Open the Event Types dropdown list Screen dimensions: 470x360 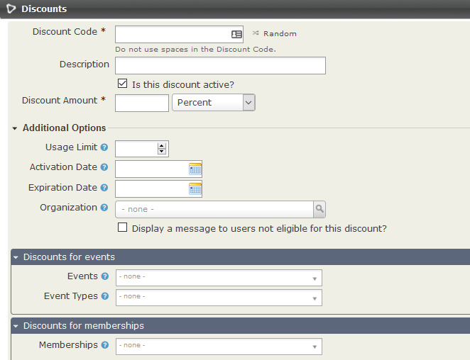(x=219, y=297)
